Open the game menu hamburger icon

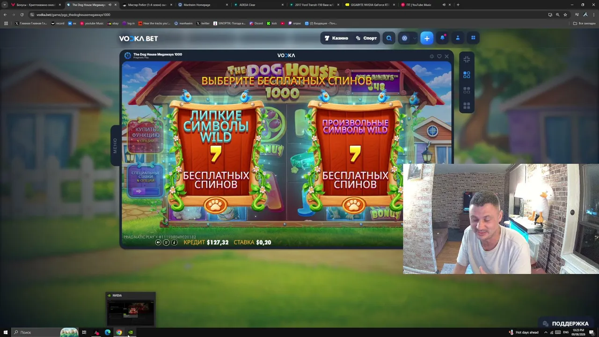tap(166, 242)
